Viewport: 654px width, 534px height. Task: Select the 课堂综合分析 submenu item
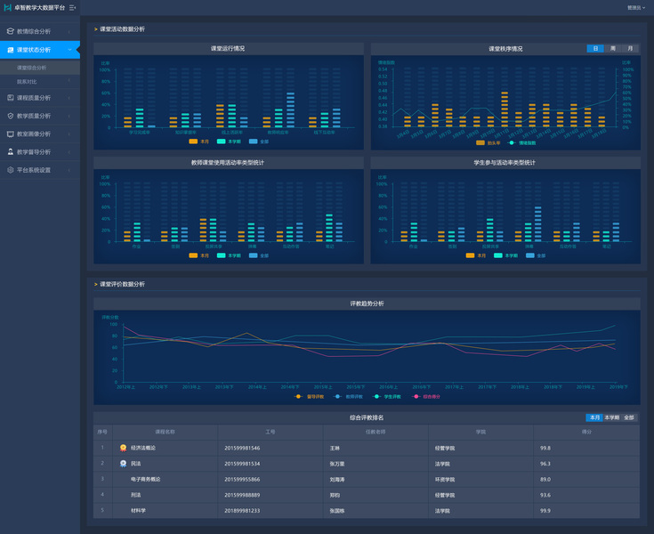point(40,68)
